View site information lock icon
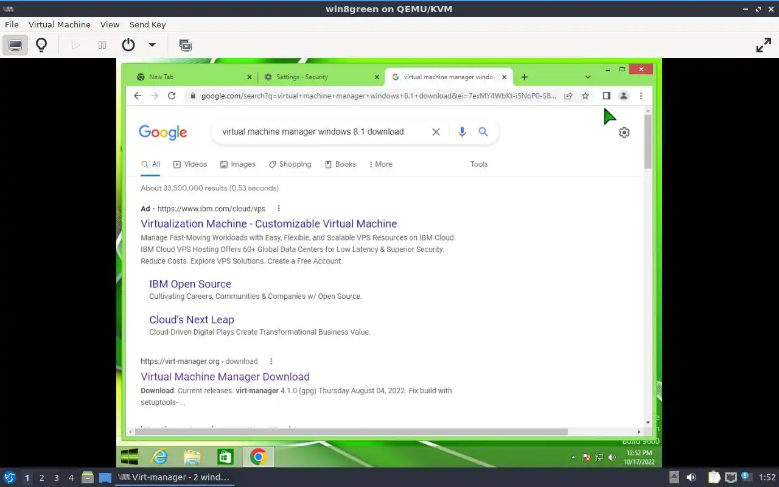779x487 pixels. click(x=193, y=96)
